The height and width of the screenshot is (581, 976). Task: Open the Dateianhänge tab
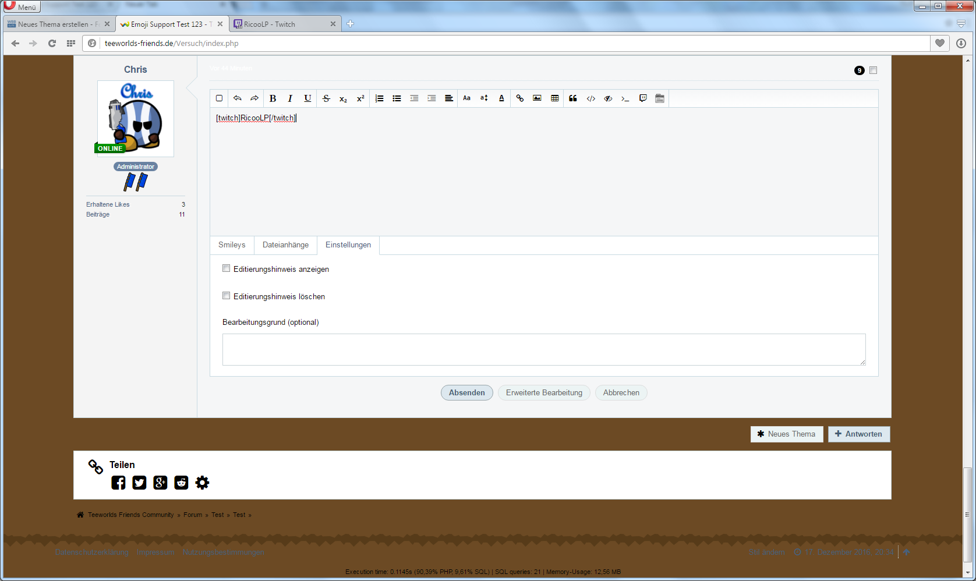(x=285, y=245)
